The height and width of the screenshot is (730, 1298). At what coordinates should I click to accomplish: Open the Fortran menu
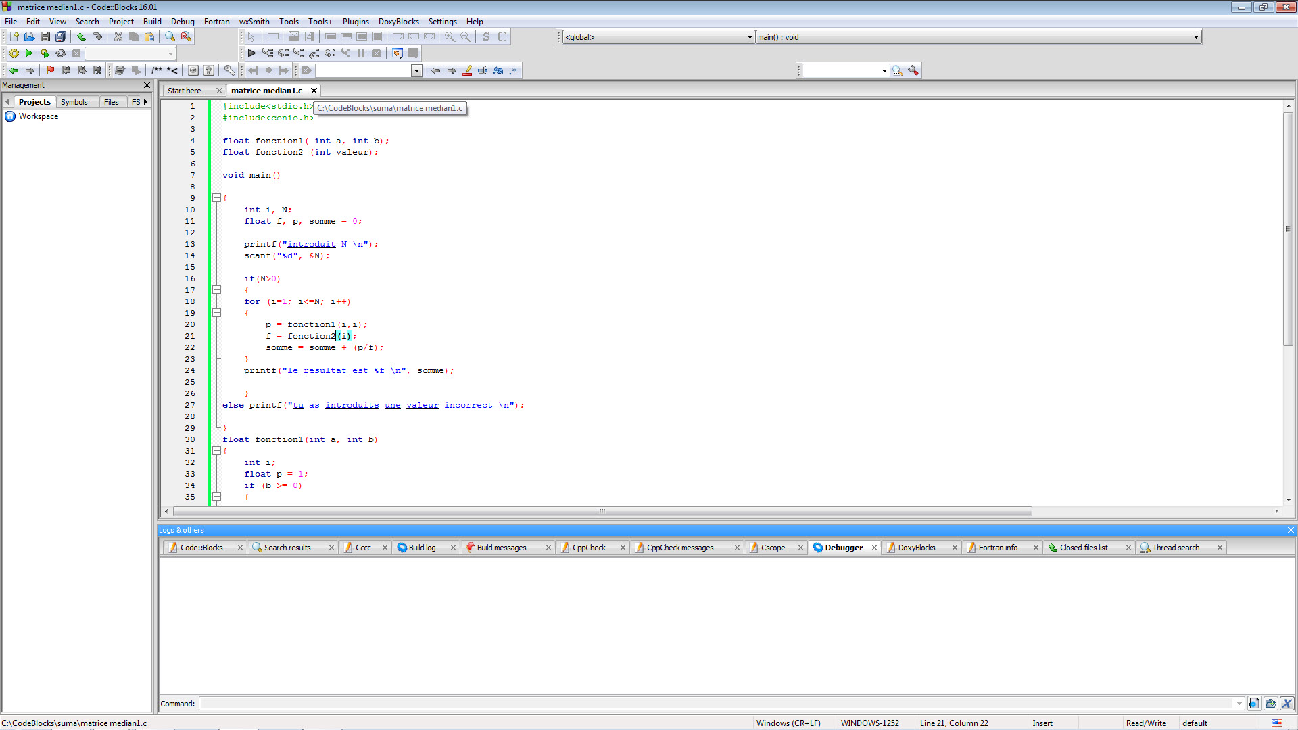(216, 21)
